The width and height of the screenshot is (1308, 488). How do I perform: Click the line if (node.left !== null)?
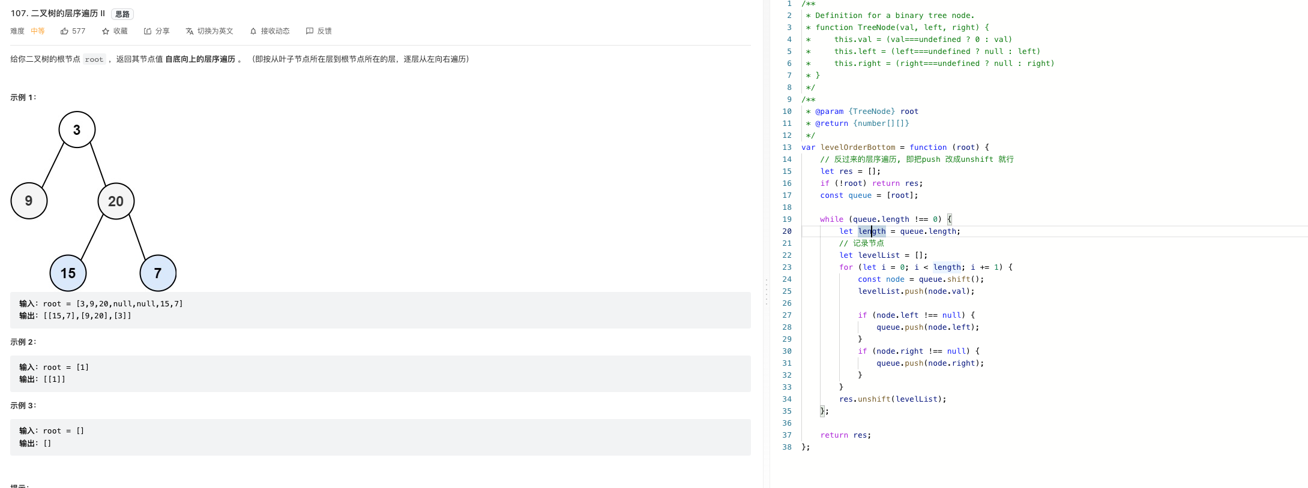[x=916, y=315]
